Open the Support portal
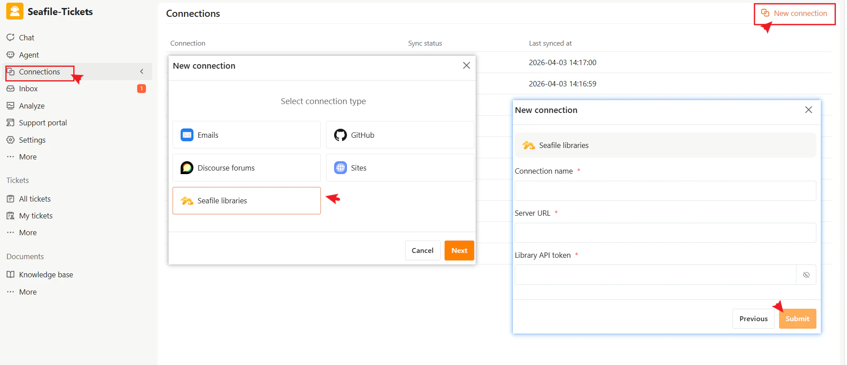 click(43, 123)
